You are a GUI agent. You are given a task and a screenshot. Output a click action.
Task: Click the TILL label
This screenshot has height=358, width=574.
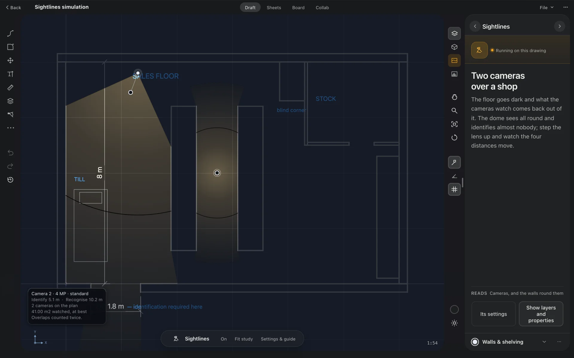pyautogui.click(x=80, y=179)
